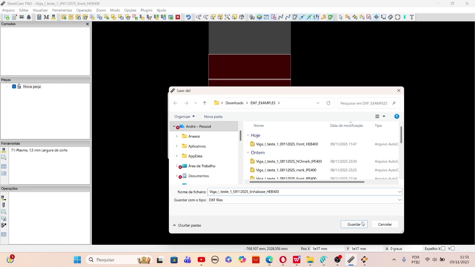Open the Operação menu
The width and height of the screenshot is (475, 267).
pos(84,10)
